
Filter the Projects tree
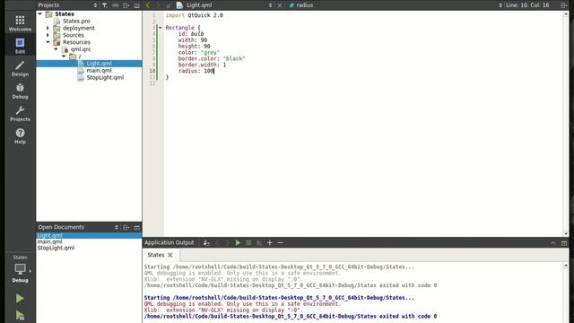105,5
